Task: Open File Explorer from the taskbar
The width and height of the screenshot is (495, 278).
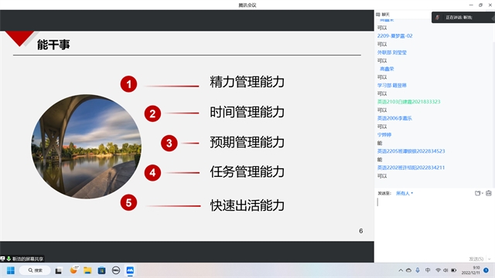Action: point(87,270)
